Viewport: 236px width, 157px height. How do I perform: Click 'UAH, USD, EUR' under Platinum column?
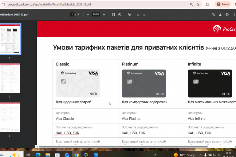(x=133, y=133)
